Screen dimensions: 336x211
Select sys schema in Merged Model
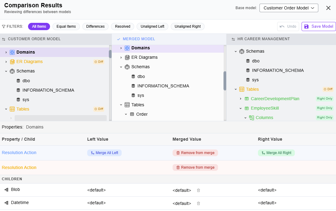[141, 95]
